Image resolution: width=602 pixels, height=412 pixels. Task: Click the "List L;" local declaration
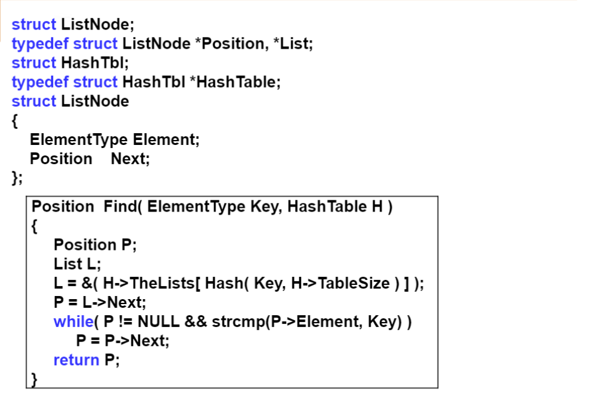(x=77, y=264)
